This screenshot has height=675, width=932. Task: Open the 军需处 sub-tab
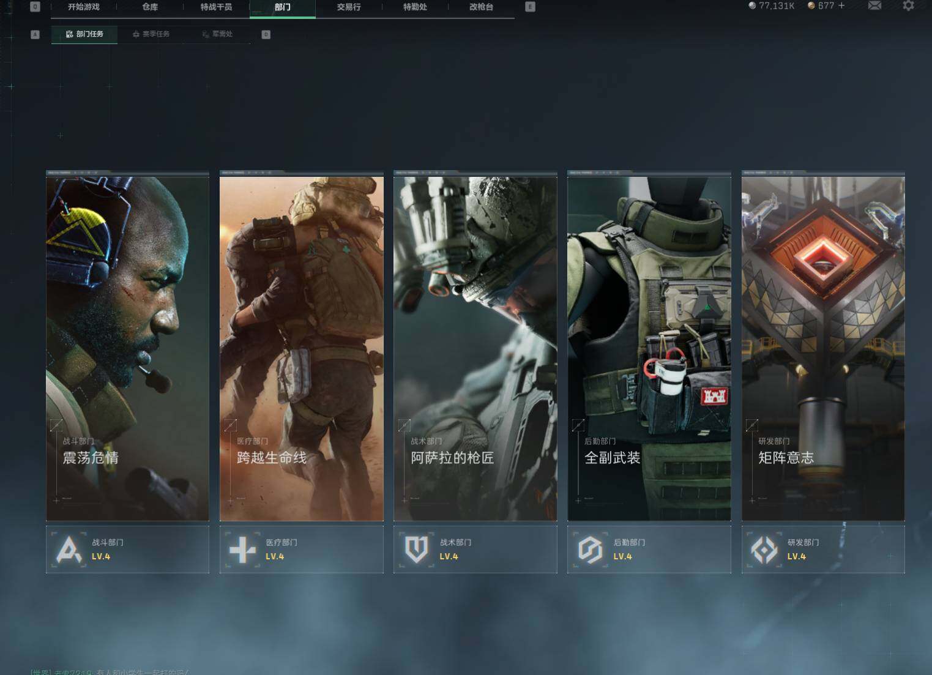[217, 34]
